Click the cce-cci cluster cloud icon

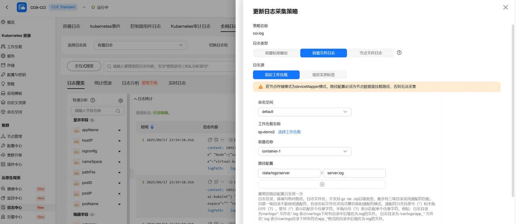22,7
